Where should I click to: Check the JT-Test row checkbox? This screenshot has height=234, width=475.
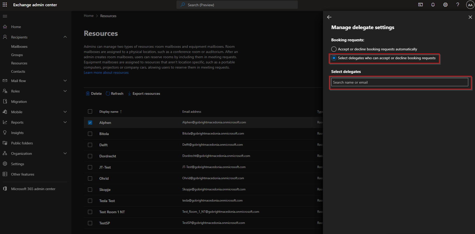point(90,167)
